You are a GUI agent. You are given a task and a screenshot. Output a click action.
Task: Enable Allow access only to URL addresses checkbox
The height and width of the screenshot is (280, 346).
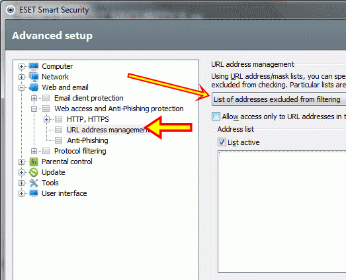[216, 116]
